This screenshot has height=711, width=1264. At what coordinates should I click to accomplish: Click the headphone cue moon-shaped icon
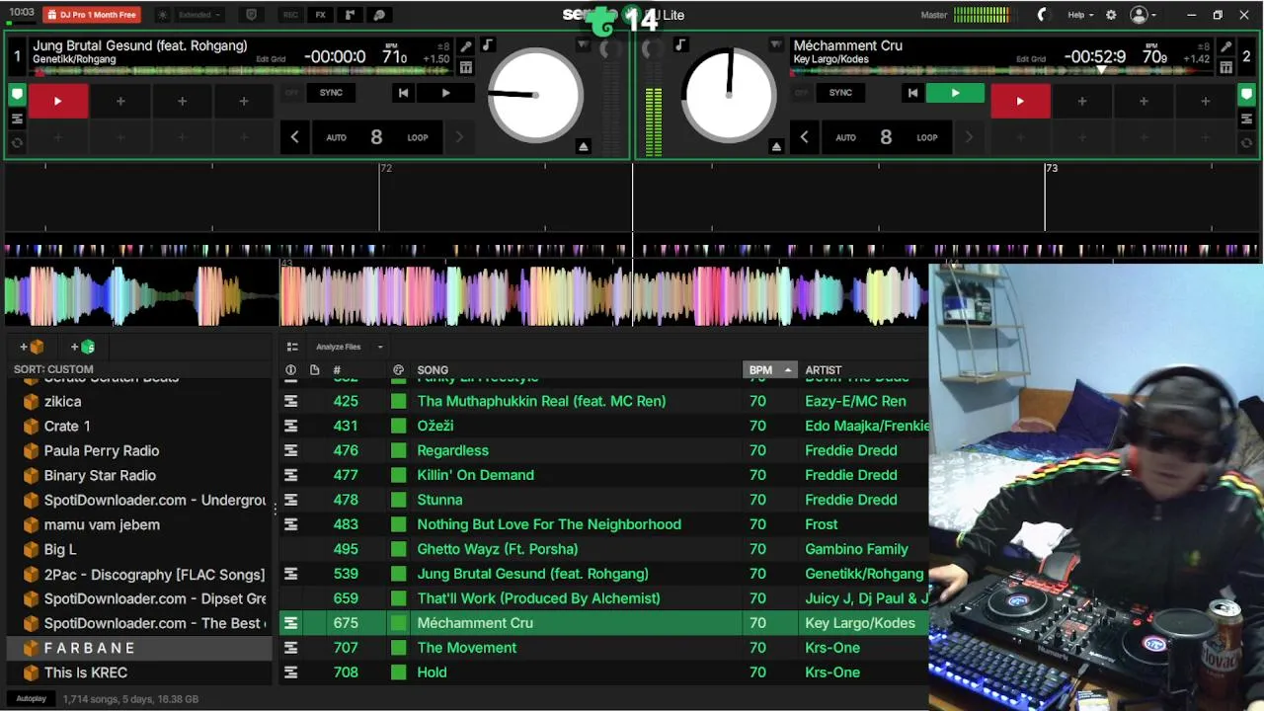(x=1043, y=15)
